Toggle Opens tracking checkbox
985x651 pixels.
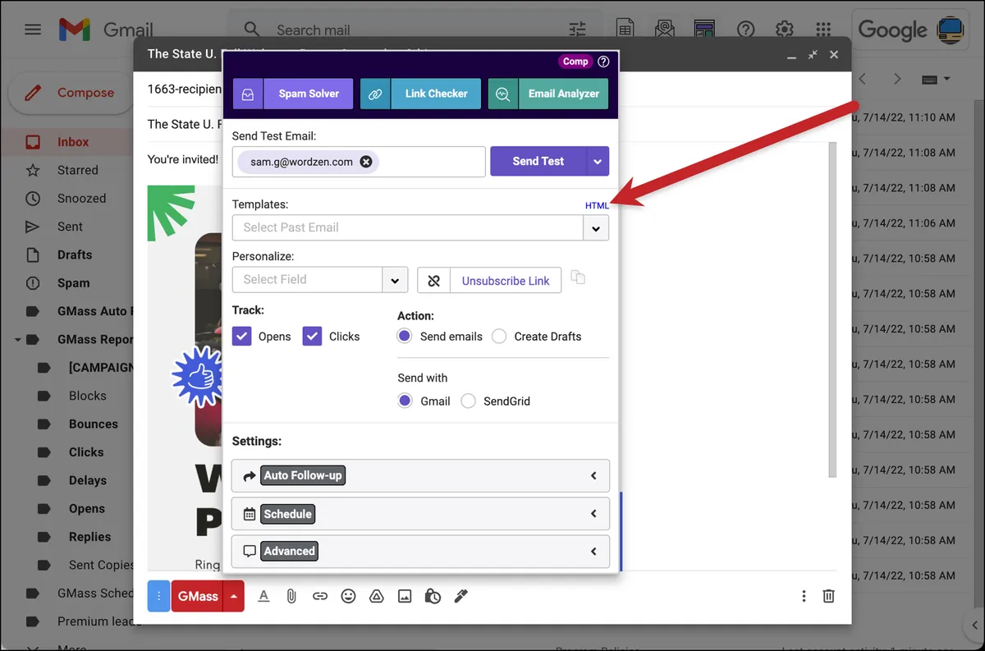coord(241,336)
